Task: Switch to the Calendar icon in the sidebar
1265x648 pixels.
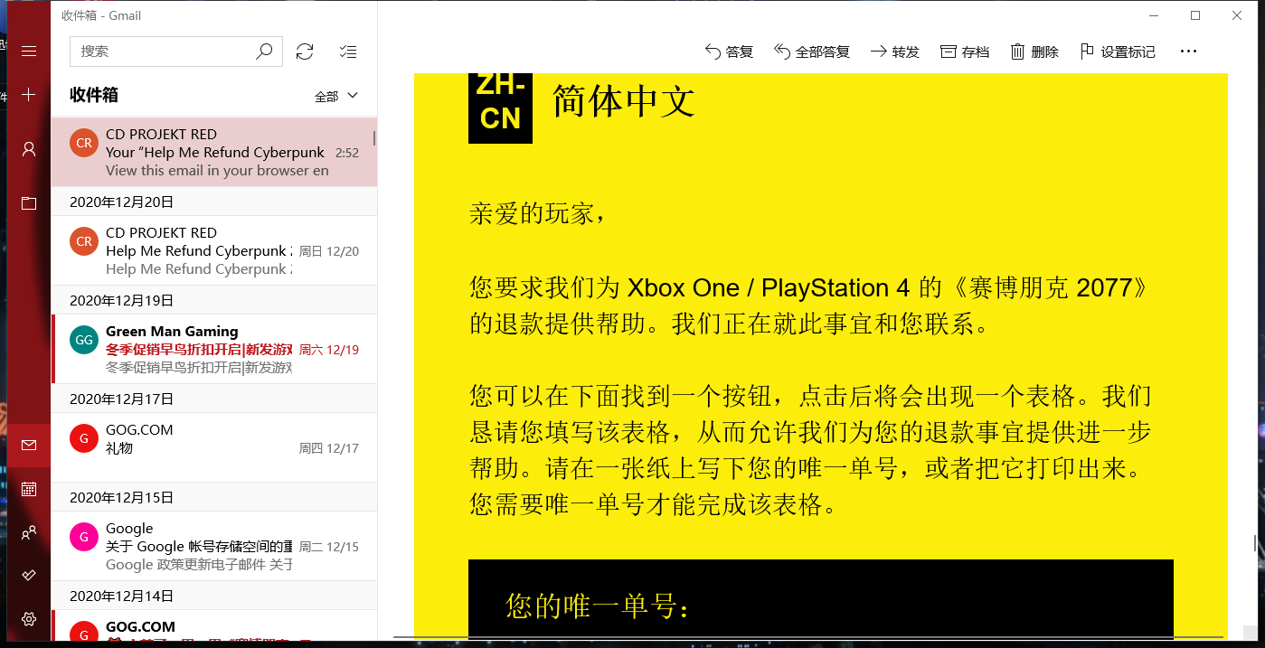Action: click(28, 489)
